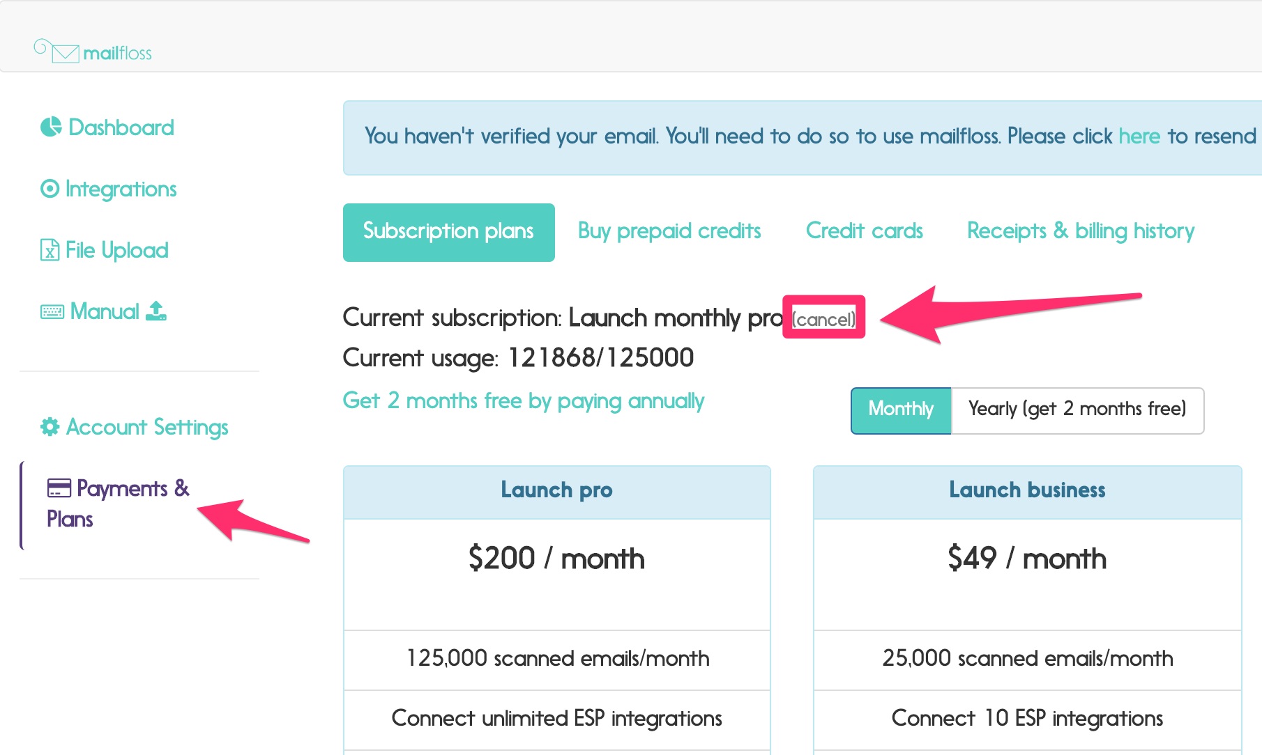
Task: Click Get 2 months free by paying annually
Action: [524, 401]
